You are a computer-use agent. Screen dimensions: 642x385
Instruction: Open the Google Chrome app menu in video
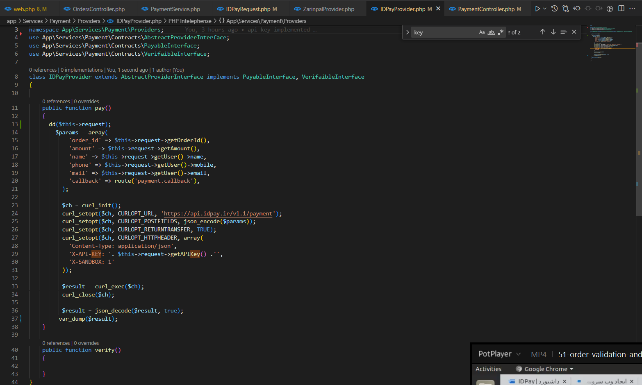click(545, 369)
